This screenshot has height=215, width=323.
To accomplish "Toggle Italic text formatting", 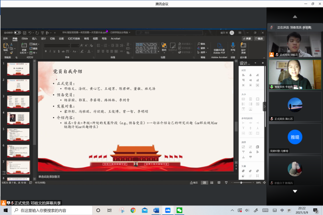I will coord(49,51).
